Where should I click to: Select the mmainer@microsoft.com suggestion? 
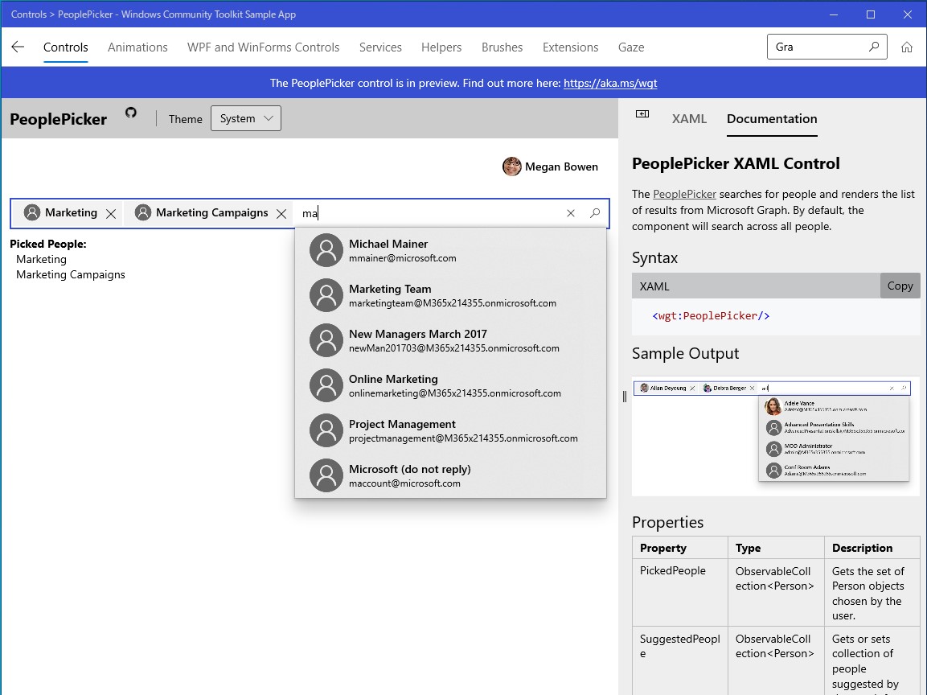tap(402, 258)
